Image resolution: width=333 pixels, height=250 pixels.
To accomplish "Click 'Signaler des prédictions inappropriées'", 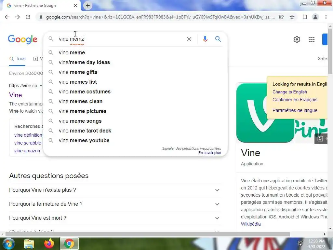I will click(x=191, y=148).
